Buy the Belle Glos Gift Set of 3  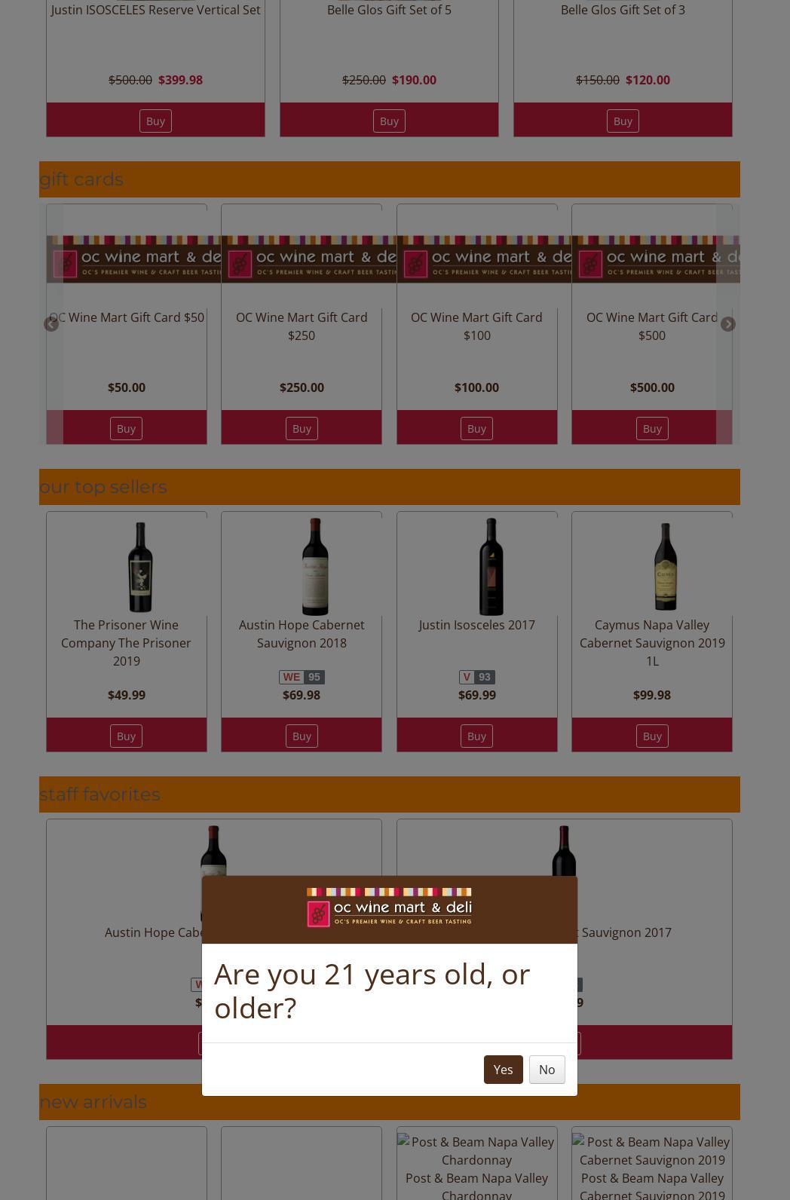[623, 121]
